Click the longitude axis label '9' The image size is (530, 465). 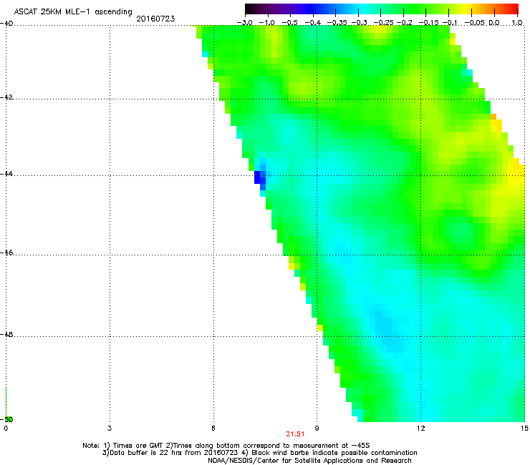click(317, 429)
